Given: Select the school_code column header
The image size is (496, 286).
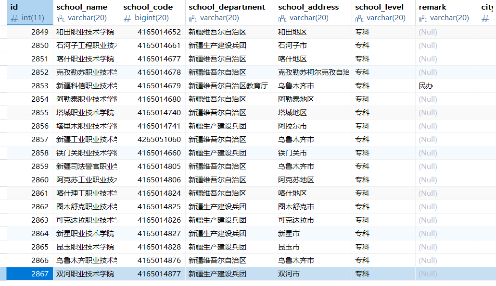Looking at the screenshot, I should click(x=153, y=12).
